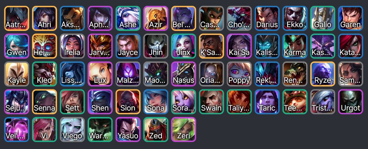Select the Vi champion icon
This screenshot has width=368, height=149.
45,130
